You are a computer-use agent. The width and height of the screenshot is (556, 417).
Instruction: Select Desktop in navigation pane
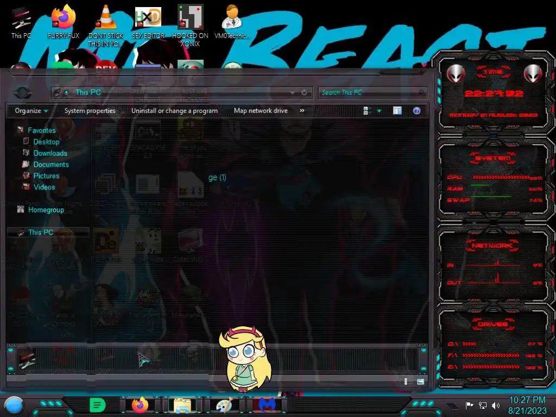46,142
